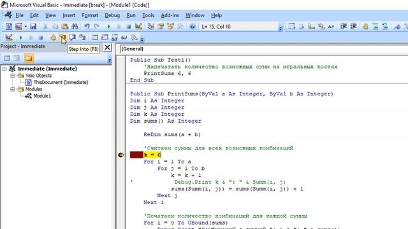Open Project panel toolbar options arrow

click(x=110, y=60)
